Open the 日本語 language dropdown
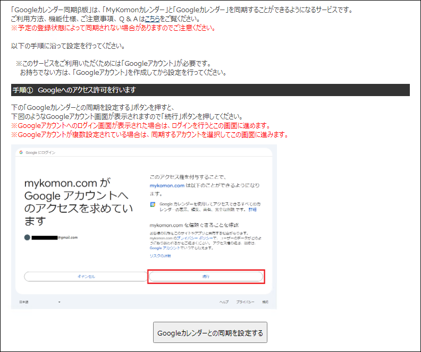 40,302
